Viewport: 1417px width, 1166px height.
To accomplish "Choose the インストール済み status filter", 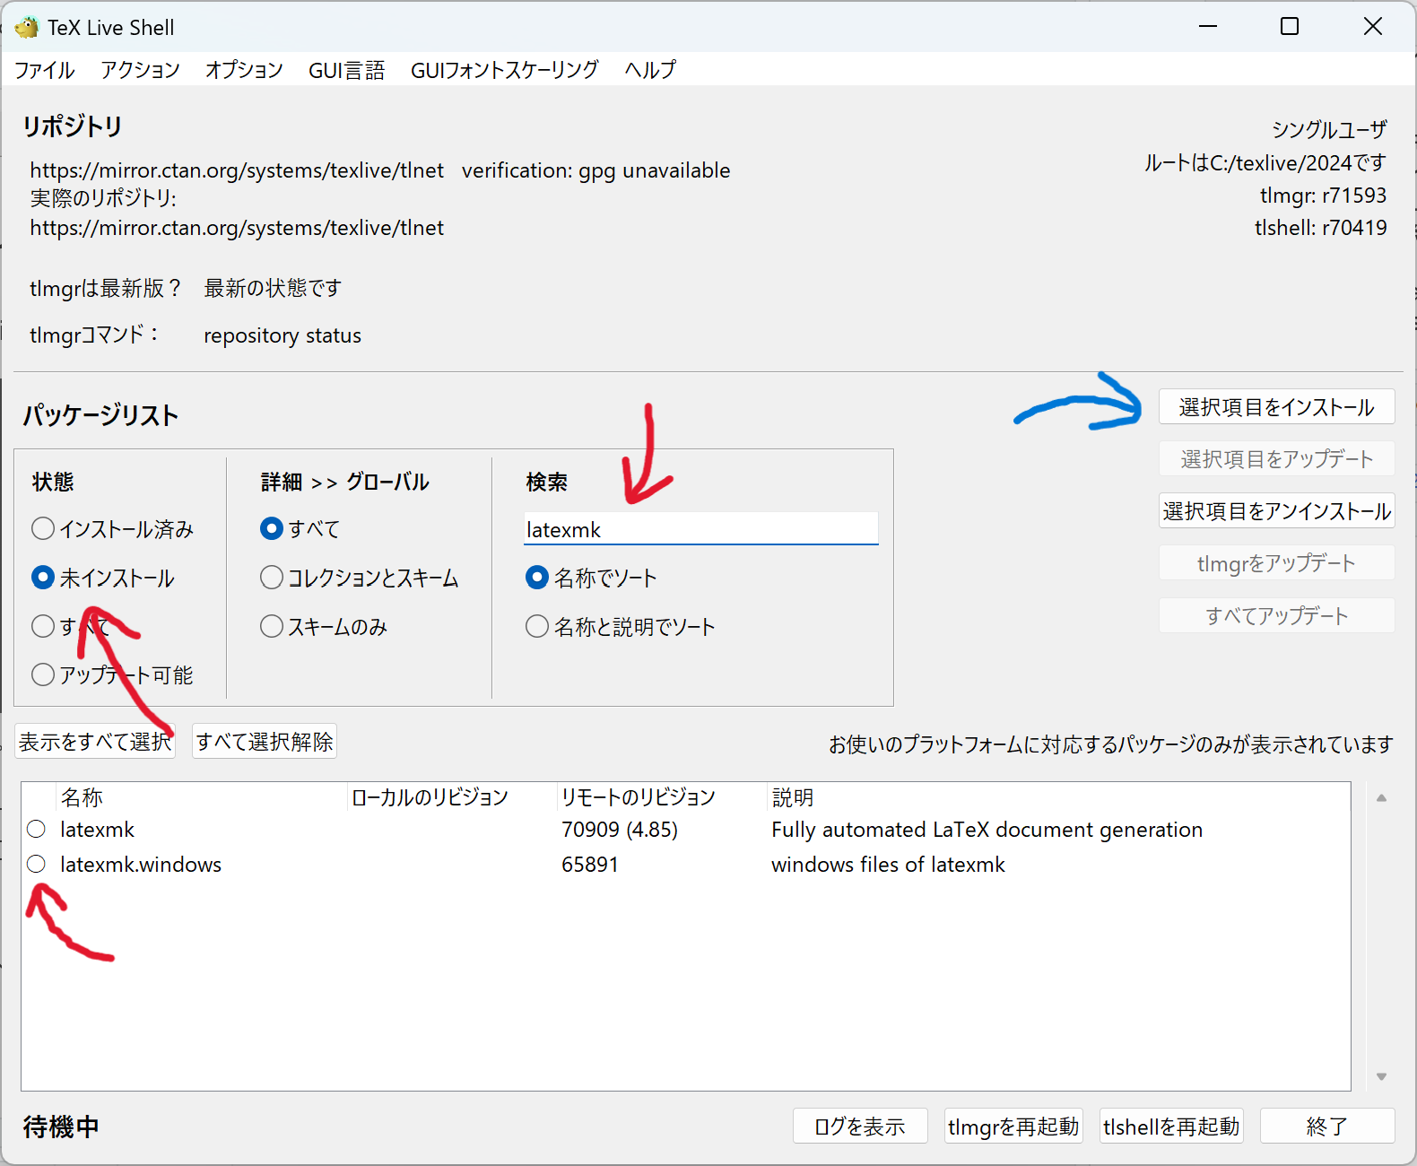I will click(43, 529).
